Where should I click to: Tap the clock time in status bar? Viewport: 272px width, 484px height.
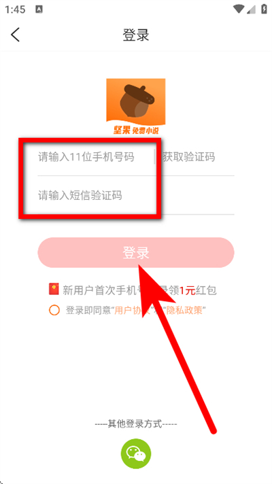pos(15,10)
